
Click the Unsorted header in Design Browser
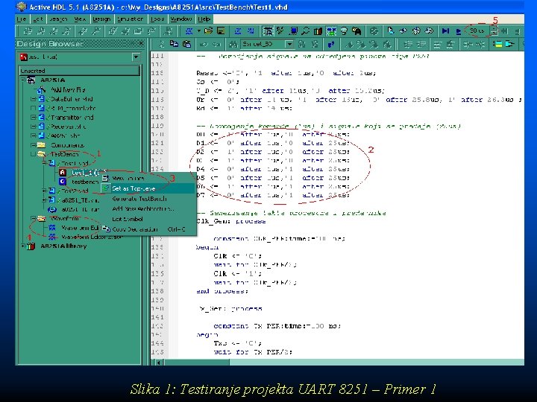[80, 71]
